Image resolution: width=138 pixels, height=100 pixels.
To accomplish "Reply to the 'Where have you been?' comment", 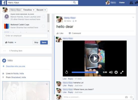I will 70,92.
